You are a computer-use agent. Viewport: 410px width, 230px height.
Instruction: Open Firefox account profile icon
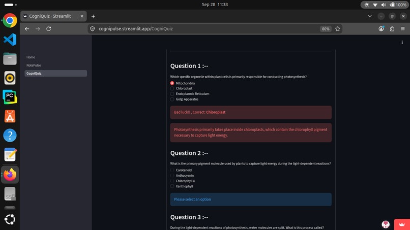[x=381, y=29]
